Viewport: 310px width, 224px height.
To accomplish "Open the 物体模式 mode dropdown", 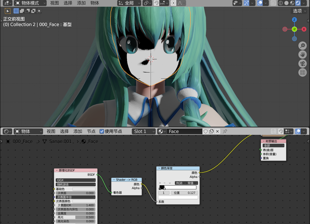I will coord(30,3).
